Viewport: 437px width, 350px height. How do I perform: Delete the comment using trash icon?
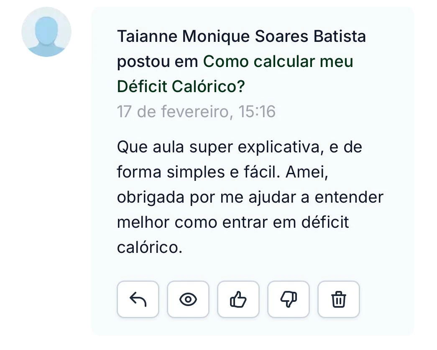[x=339, y=299]
